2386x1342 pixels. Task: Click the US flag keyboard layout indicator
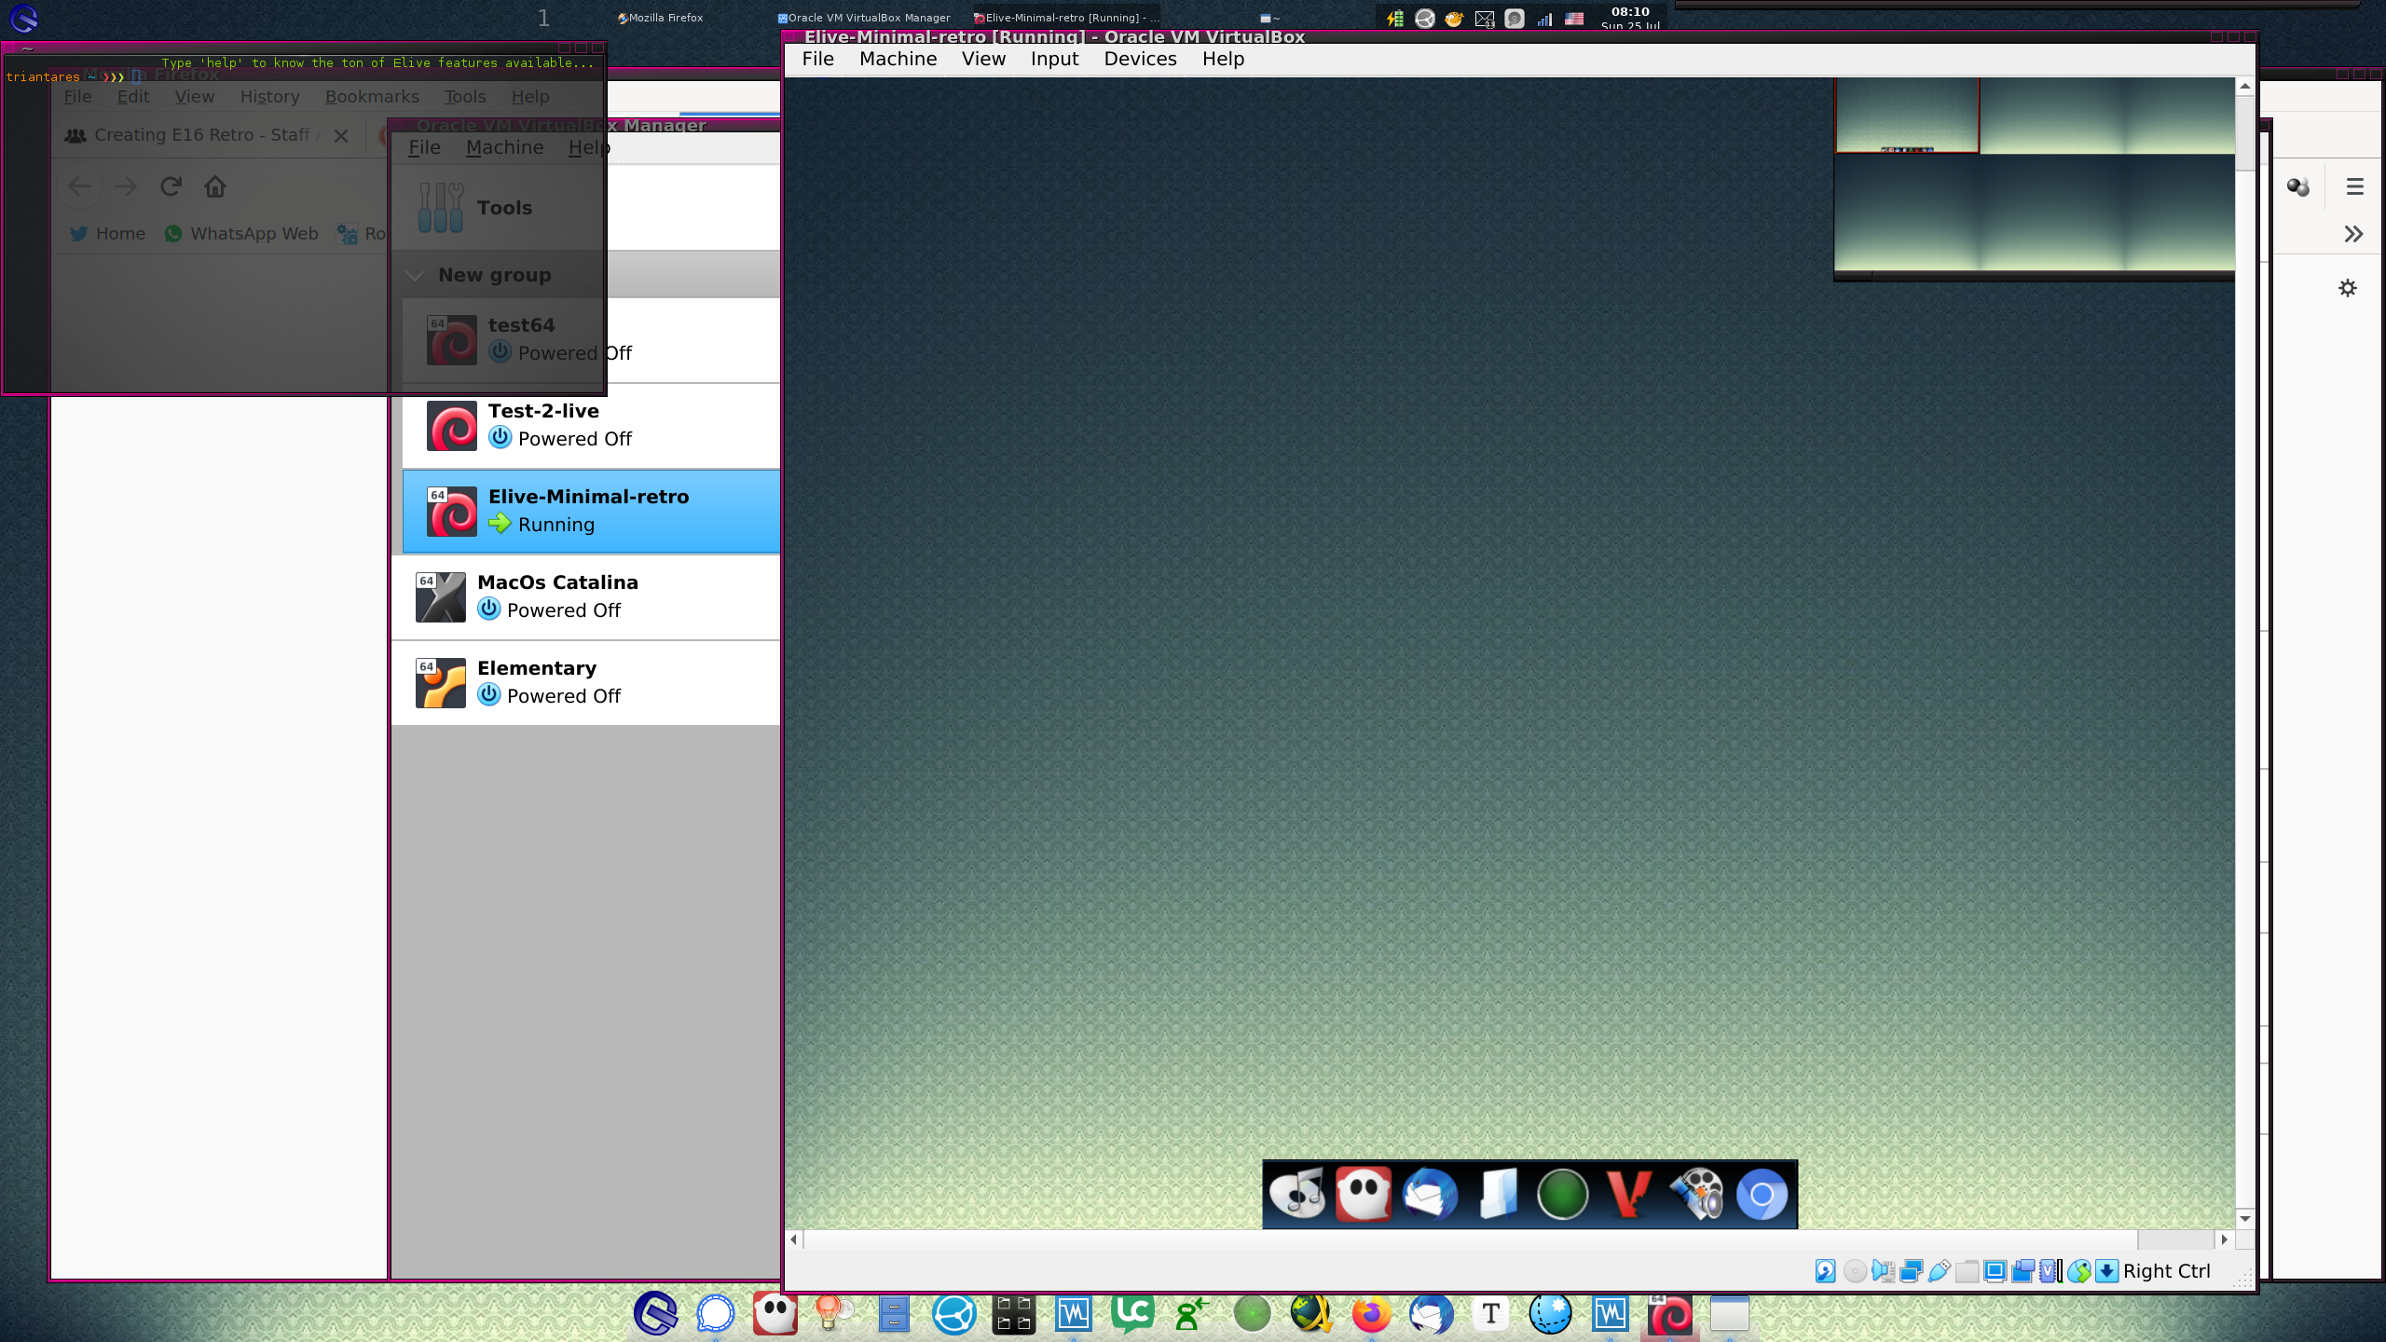click(x=1574, y=19)
